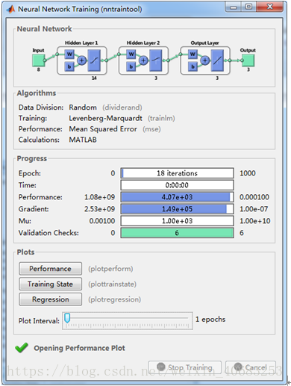This screenshot has width=291, height=386.
Task: Click the Time progress bar 0:00:00
Action: pyautogui.click(x=177, y=185)
